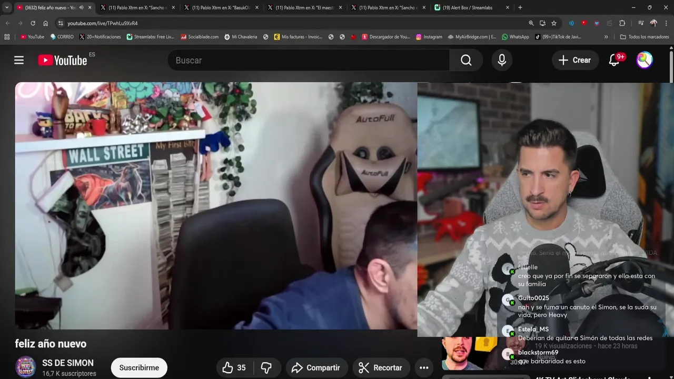The height and width of the screenshot is (379, 674).
Task: Open the CORREO bookmark
Action: point(62,37)
